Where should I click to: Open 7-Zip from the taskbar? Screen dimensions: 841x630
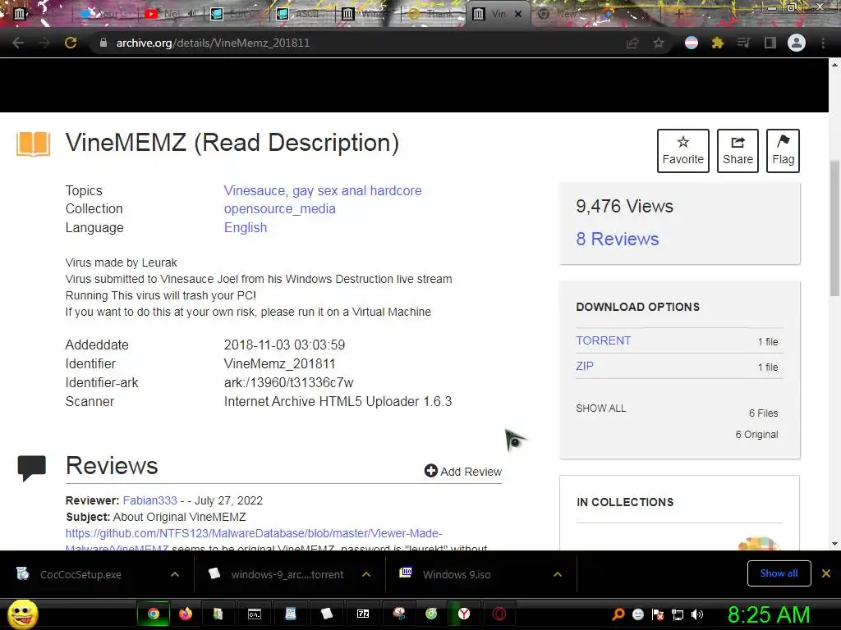click(363, 614)
